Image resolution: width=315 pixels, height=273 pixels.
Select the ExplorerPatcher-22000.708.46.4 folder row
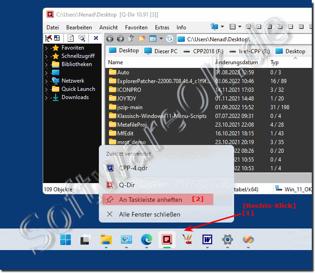208,81
